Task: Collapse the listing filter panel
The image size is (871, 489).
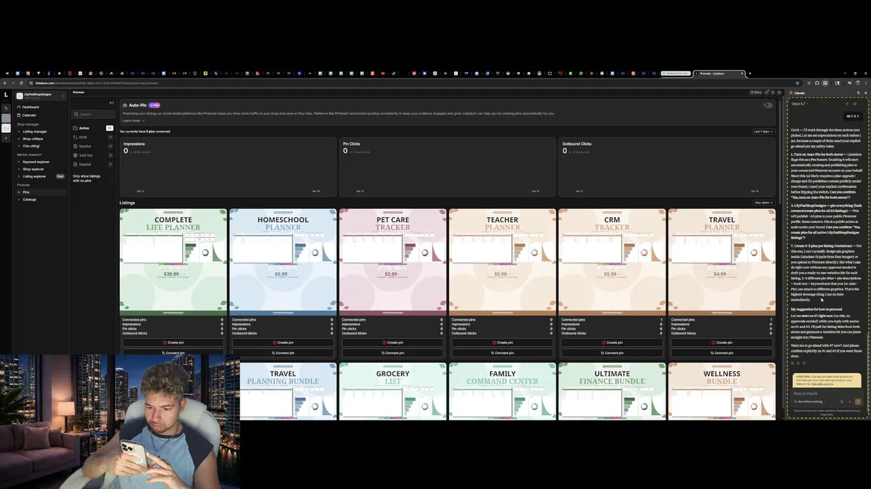Action: [111, 103]
